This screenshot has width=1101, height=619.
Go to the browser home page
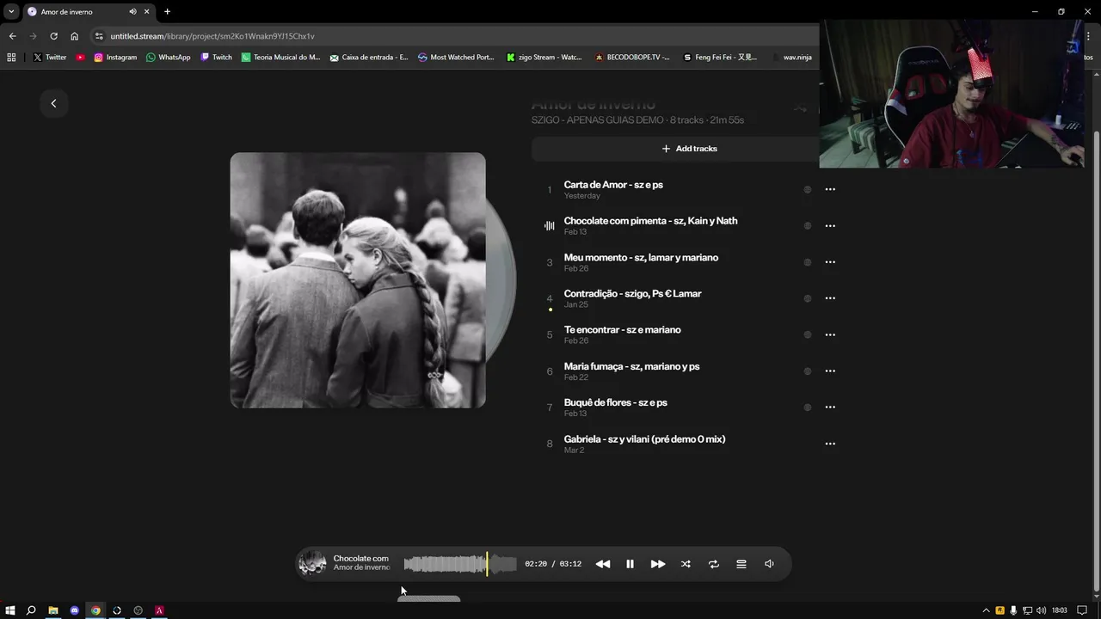tap(75, 36)
